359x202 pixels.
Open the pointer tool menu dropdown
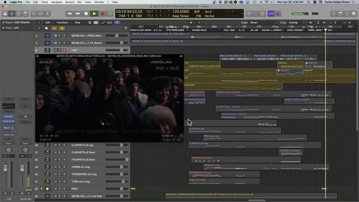tap(192, 22)
